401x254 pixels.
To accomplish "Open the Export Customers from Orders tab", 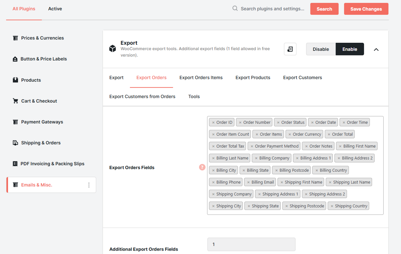I will [x=142, y=97].
